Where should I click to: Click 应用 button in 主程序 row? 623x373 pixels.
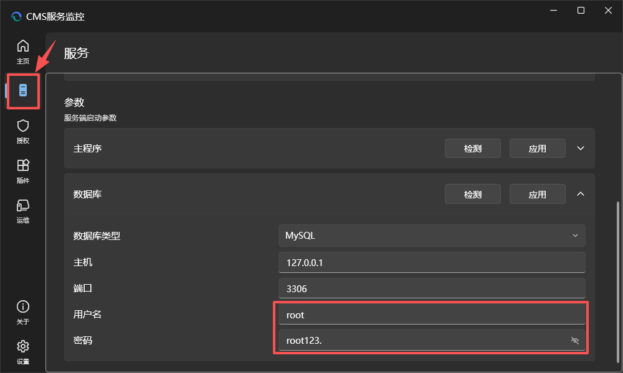(x=537, y=149)
